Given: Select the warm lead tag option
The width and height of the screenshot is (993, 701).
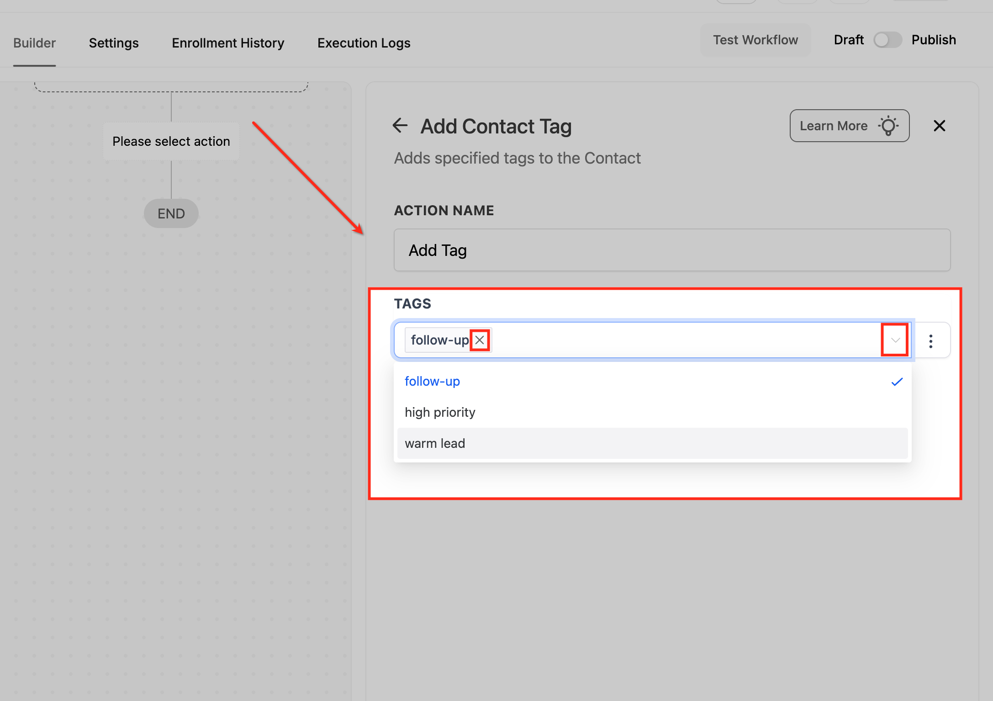Looking at the screenshot, I should (435, 443).
